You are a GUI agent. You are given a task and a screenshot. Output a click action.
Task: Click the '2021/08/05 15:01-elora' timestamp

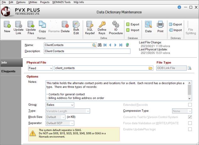[x=155, y=53]
